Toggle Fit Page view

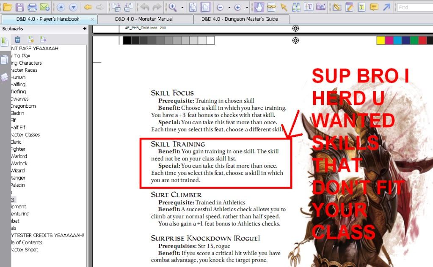(x=193, y=8)
